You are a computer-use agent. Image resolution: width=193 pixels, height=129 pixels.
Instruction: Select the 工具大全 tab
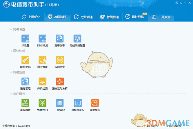[x=161, y=17]
